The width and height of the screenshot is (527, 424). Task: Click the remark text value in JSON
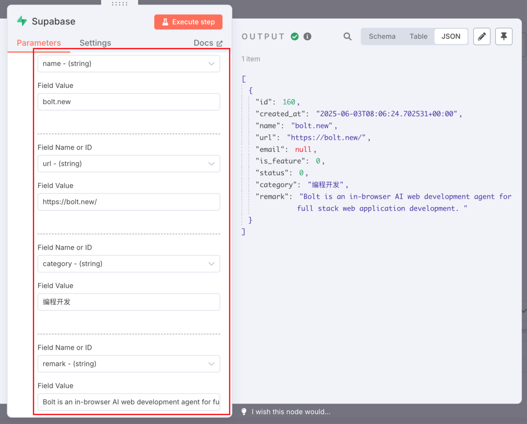tap(405, 202)
